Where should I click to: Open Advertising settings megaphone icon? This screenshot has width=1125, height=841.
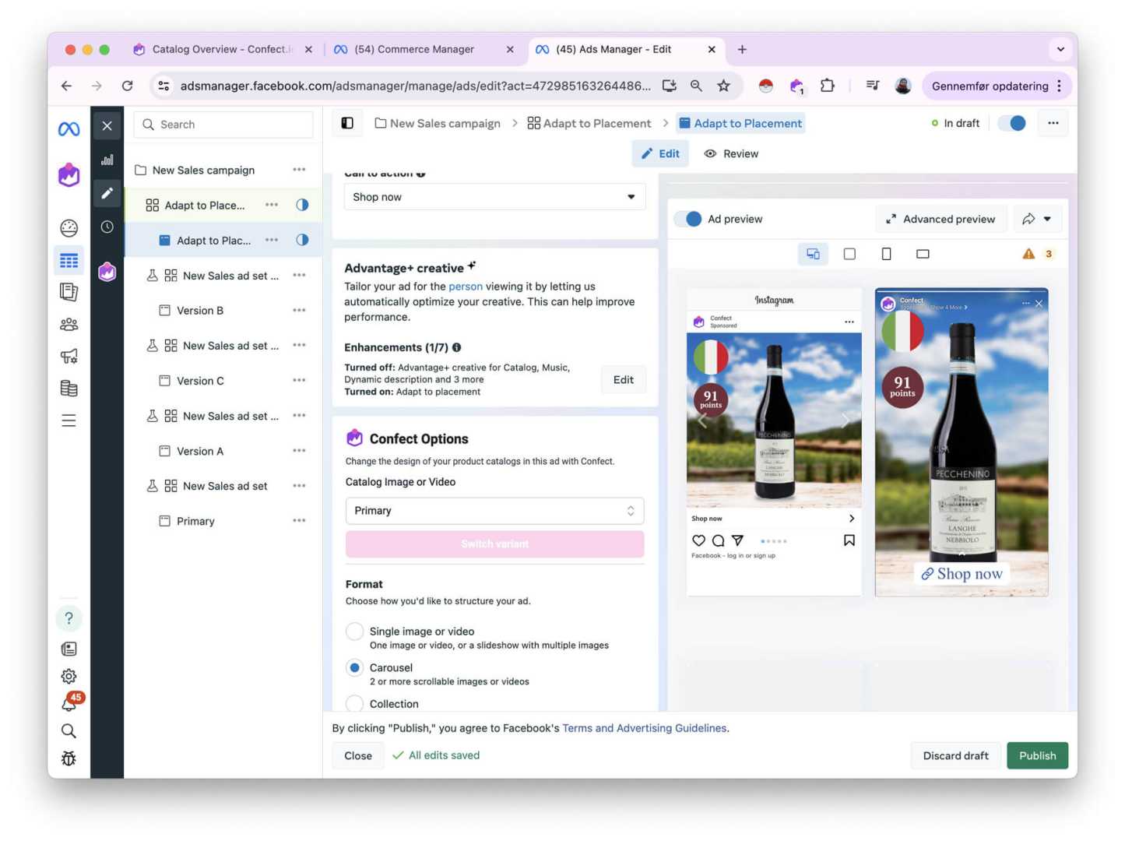[x=69, y=356]
